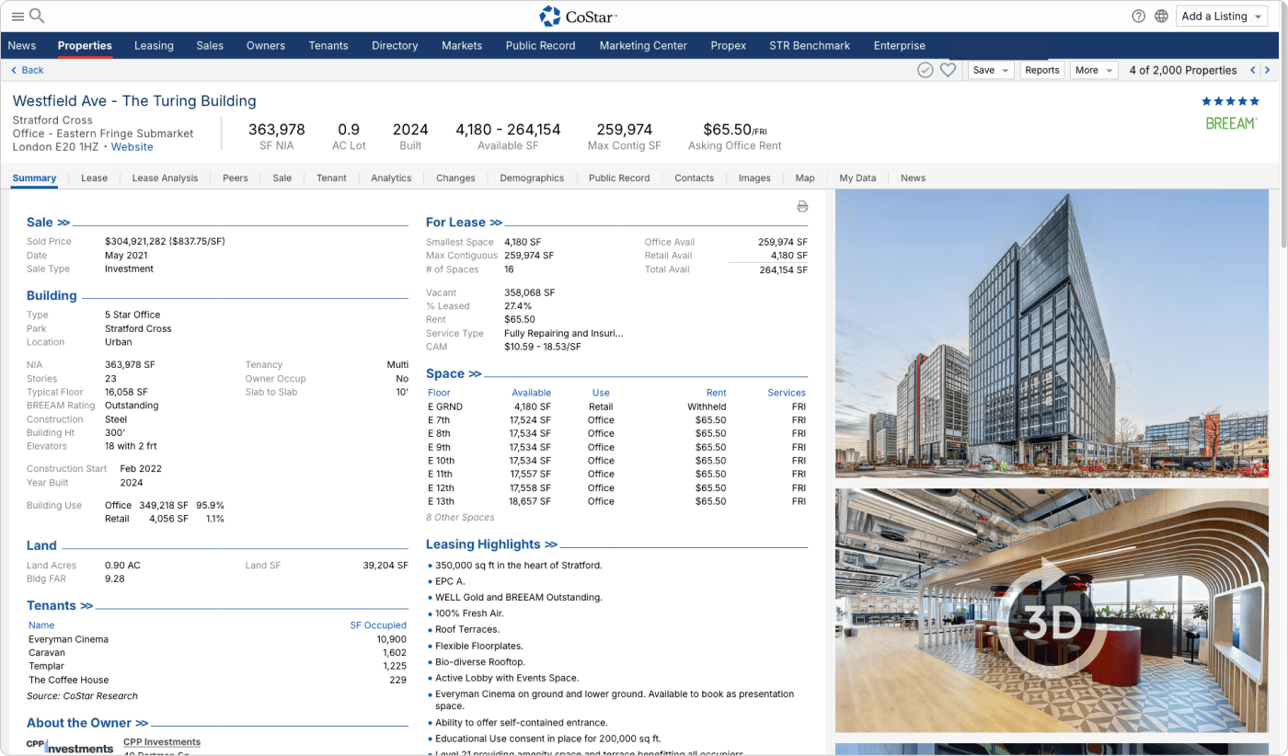
Task: Toggle the checkmark select property icon
Action: point(926,70)
